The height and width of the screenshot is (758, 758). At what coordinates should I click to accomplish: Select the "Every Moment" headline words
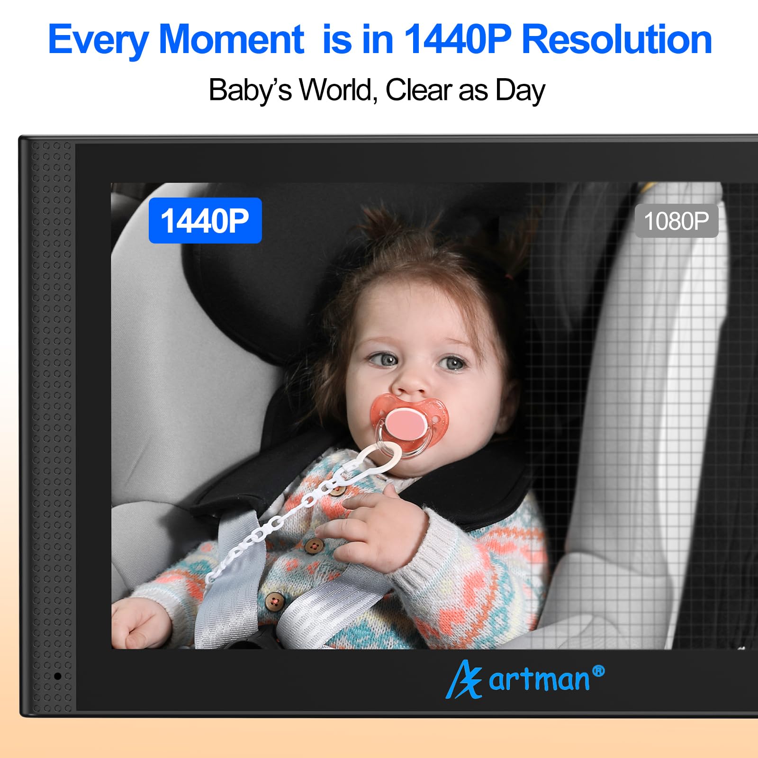click(x=176, y=40)
